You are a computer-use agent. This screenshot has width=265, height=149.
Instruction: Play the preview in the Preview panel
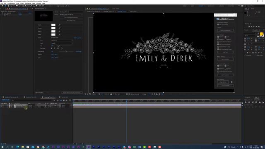[x=254, y=26]
